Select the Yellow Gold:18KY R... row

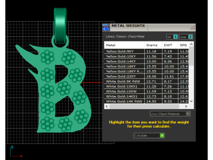pos(146,72)
